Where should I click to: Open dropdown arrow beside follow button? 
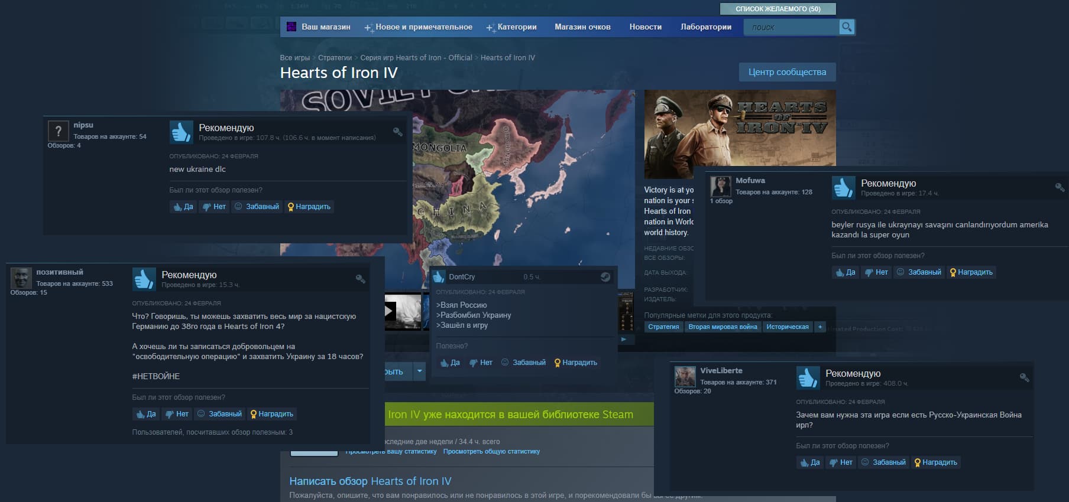(420, 371)
